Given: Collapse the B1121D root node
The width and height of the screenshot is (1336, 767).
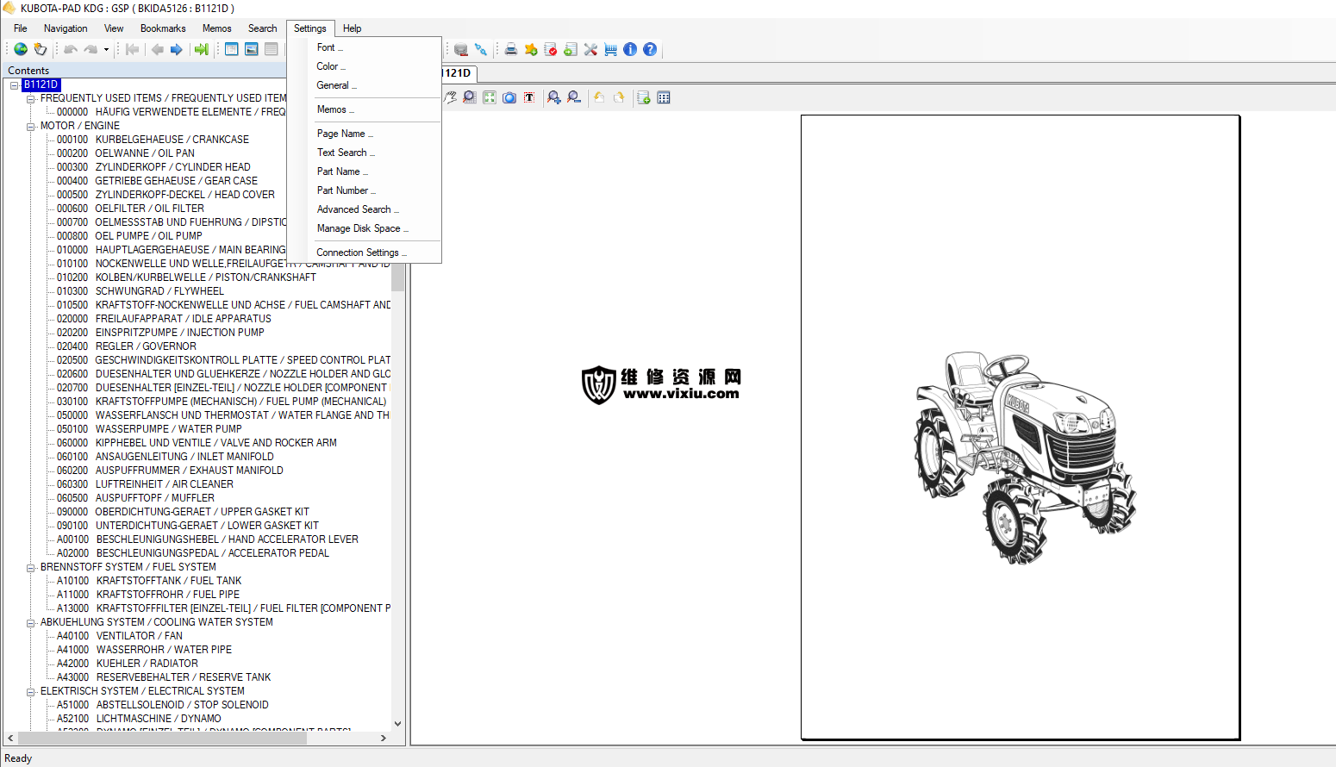Looking at the screenshot, I should (15, 84).
